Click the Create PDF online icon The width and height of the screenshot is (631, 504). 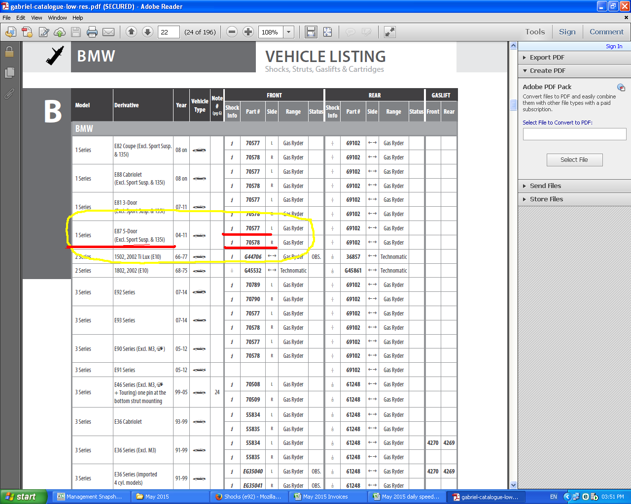point(27,32)
